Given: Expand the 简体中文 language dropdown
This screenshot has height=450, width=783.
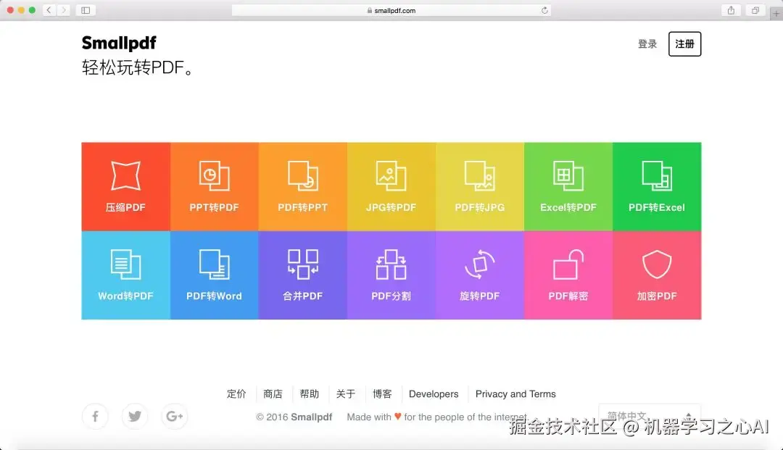Looking at the screenshot, I should coord(650,415).
